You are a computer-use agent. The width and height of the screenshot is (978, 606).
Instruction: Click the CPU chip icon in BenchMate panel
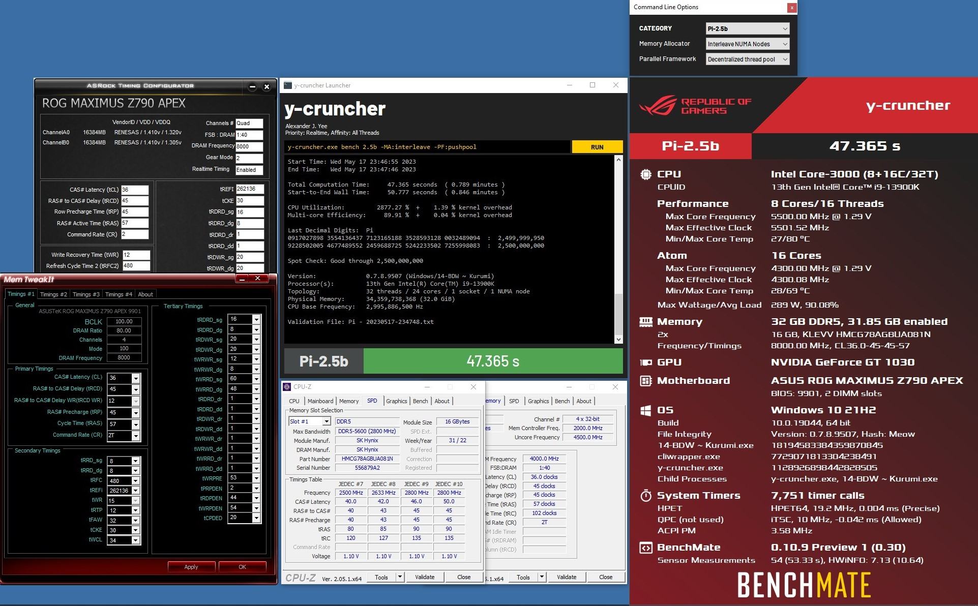tap(645, 174)
